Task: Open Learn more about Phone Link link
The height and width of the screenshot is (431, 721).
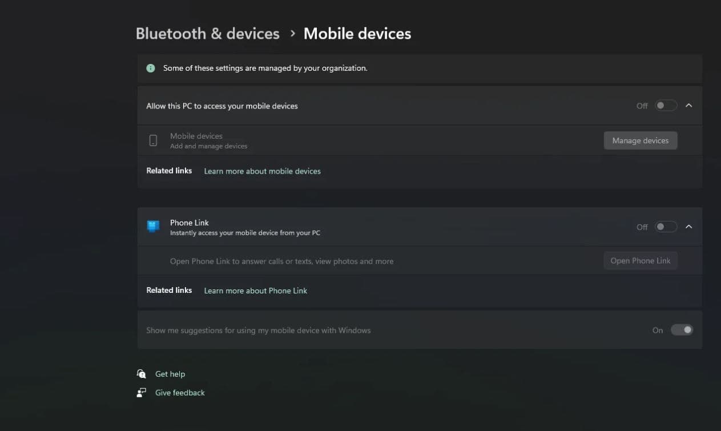Action: click(x=256, y=291)
